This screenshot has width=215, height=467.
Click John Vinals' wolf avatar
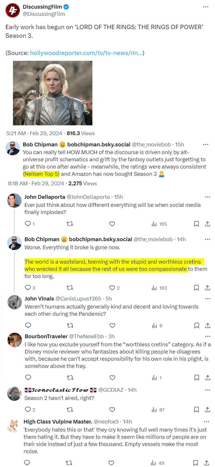[14, 302]
